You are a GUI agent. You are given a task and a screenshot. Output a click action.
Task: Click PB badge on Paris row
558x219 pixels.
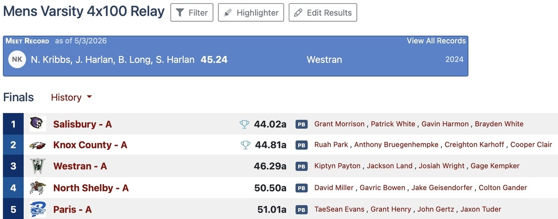pyautogui.click(x=301, y=209)
